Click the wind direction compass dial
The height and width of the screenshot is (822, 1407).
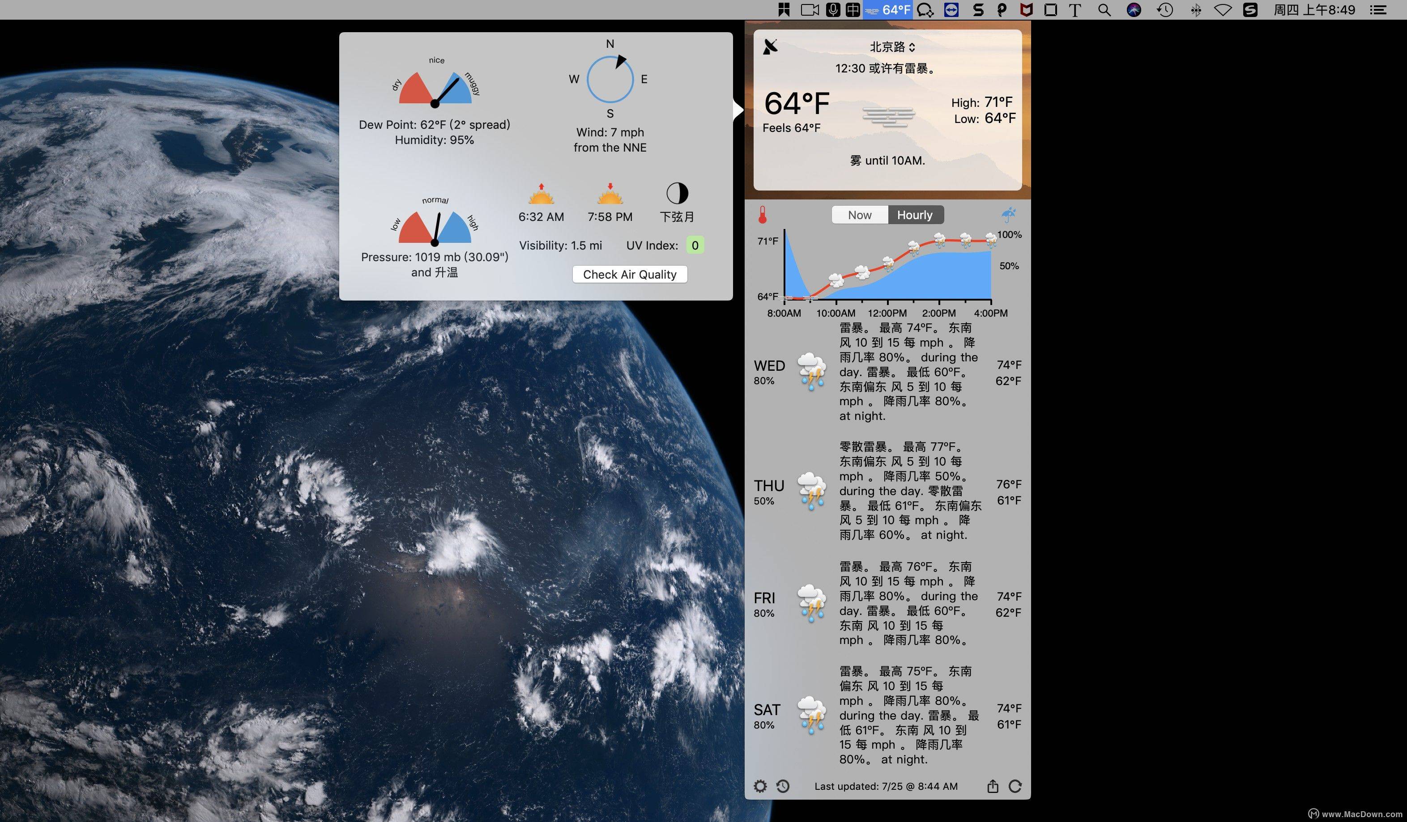coord(610,79)
